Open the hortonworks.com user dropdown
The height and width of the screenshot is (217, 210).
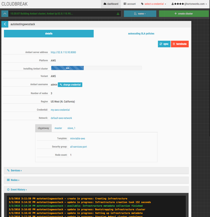tap(189, 4)
